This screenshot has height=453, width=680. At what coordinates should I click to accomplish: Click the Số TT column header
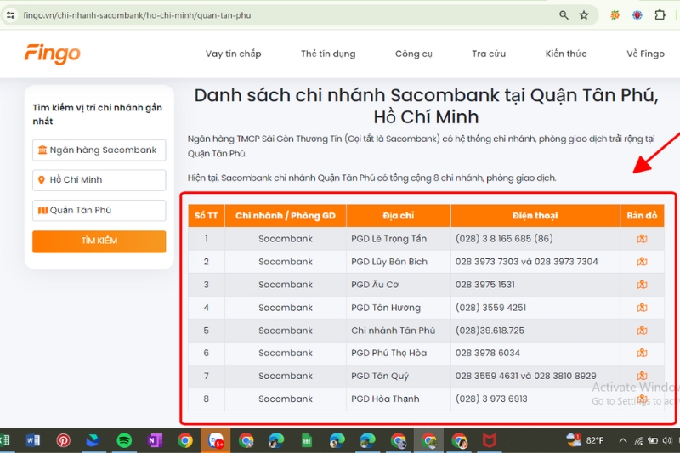pos(207,215)
